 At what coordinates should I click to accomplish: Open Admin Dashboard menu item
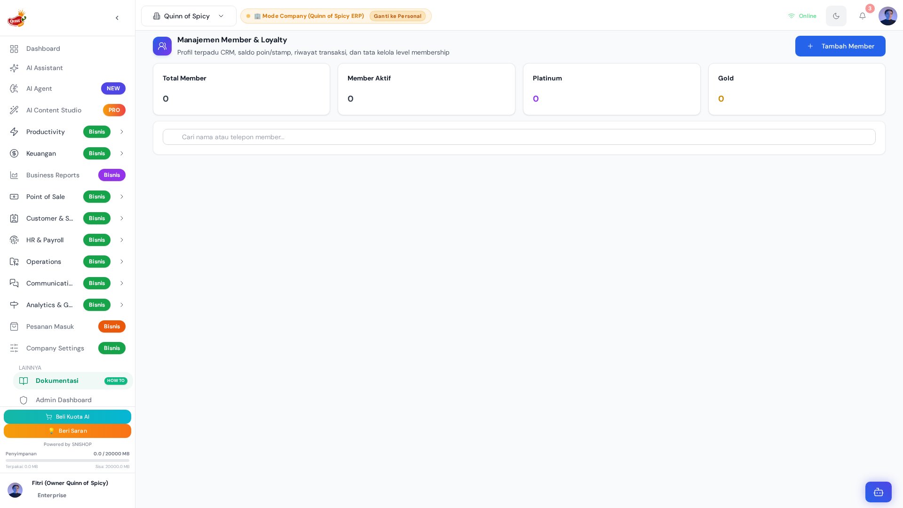pos(73,400)
